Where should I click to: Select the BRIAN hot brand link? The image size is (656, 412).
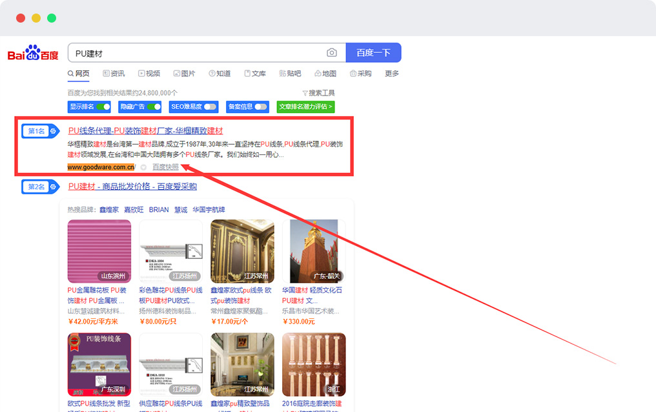coord(159,210)
